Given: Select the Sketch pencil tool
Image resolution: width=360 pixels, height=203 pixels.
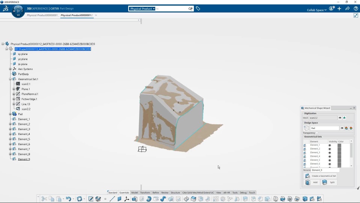Looking at the screenshot, I should coord(91,198).
